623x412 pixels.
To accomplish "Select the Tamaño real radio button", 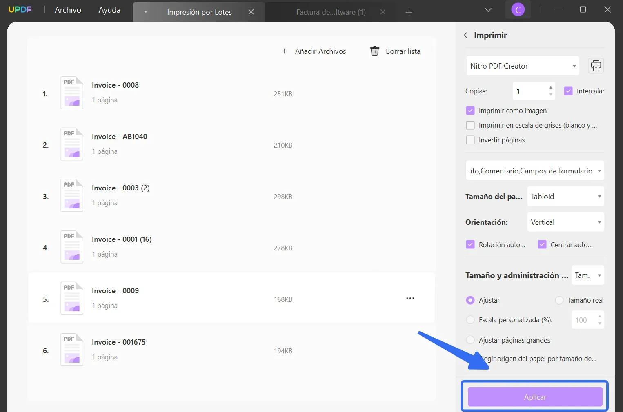I will [559, 300].
